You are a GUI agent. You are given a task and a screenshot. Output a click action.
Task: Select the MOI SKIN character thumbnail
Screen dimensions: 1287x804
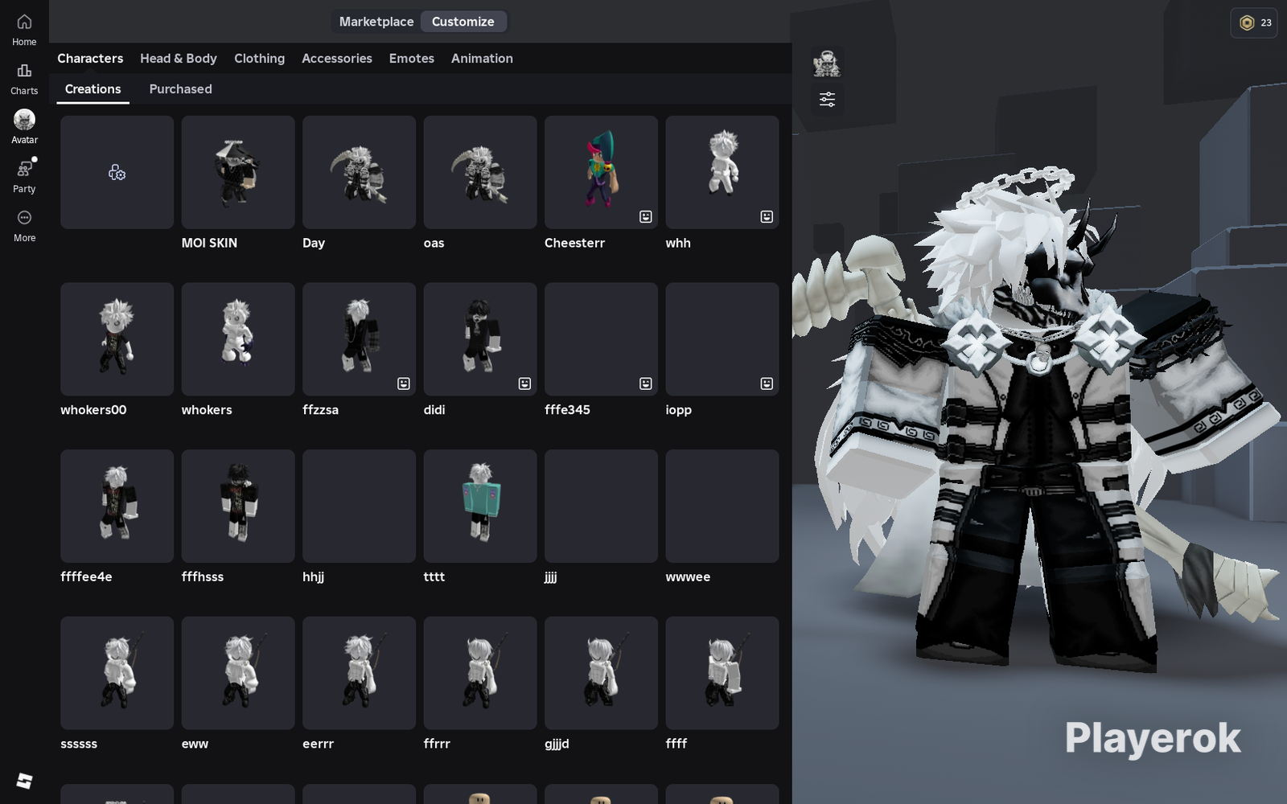tap(238, 172)
